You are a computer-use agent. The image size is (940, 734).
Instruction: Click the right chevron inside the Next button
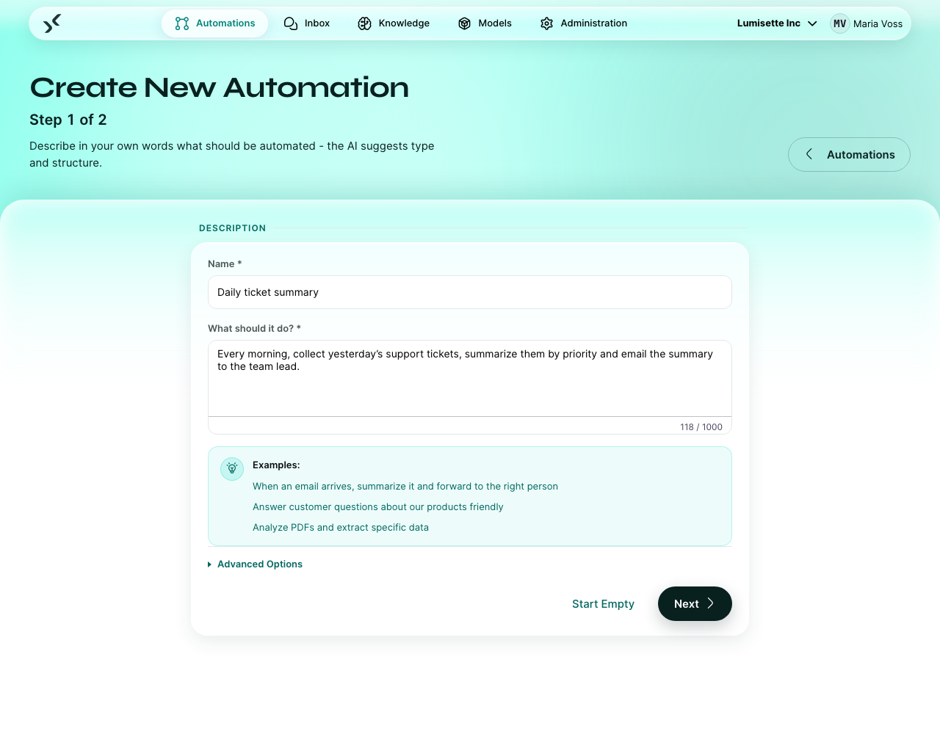click(711, 603)
